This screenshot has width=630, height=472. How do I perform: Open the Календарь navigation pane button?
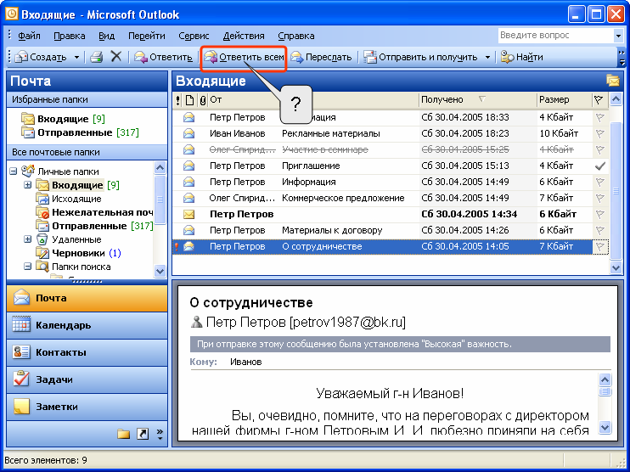[x=87, y=325]
